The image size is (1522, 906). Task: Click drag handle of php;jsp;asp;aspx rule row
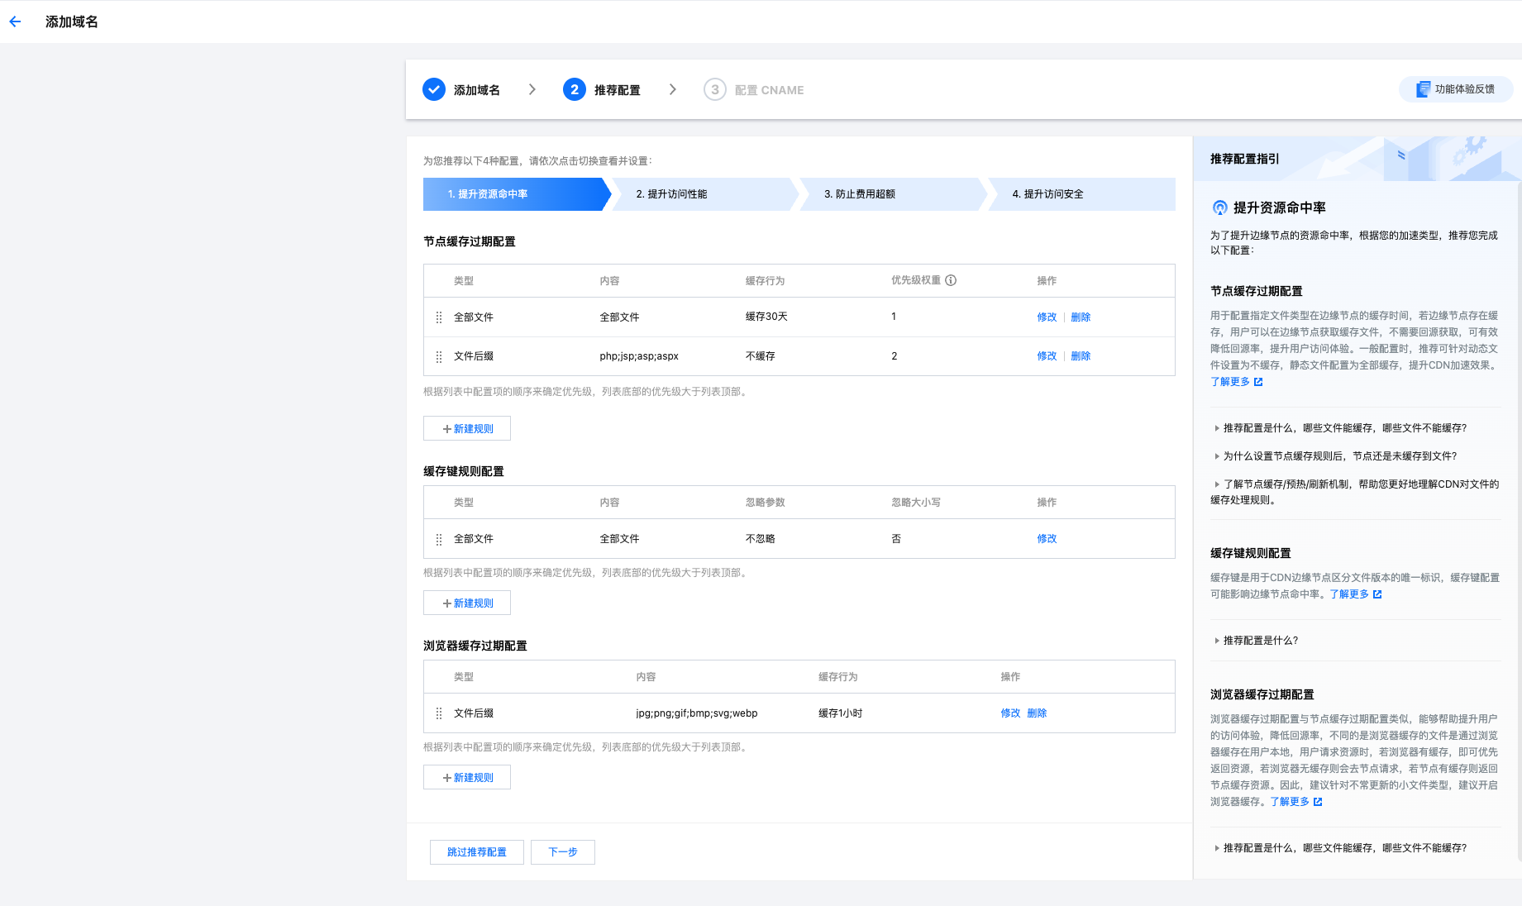(x=439, y=356)
